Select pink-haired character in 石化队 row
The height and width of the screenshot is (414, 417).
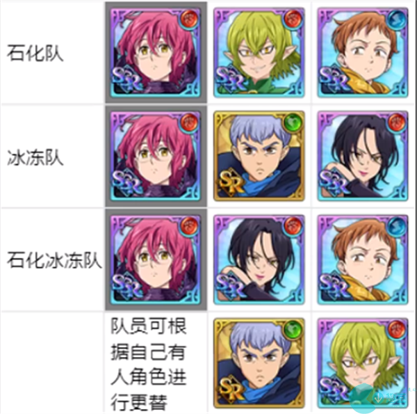pyautogui.click(x=155, y=52)
